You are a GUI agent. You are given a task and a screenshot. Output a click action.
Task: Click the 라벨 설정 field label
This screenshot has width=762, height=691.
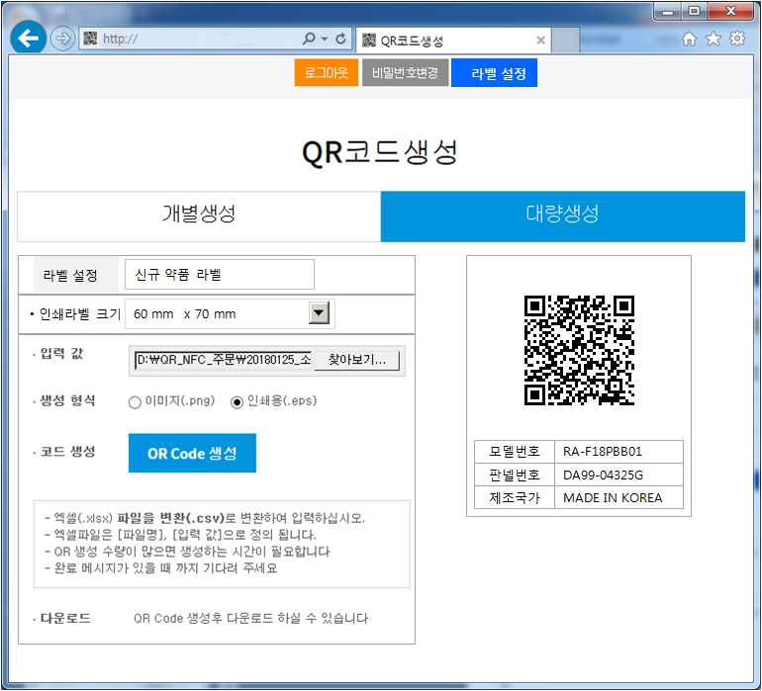(70, 276)
